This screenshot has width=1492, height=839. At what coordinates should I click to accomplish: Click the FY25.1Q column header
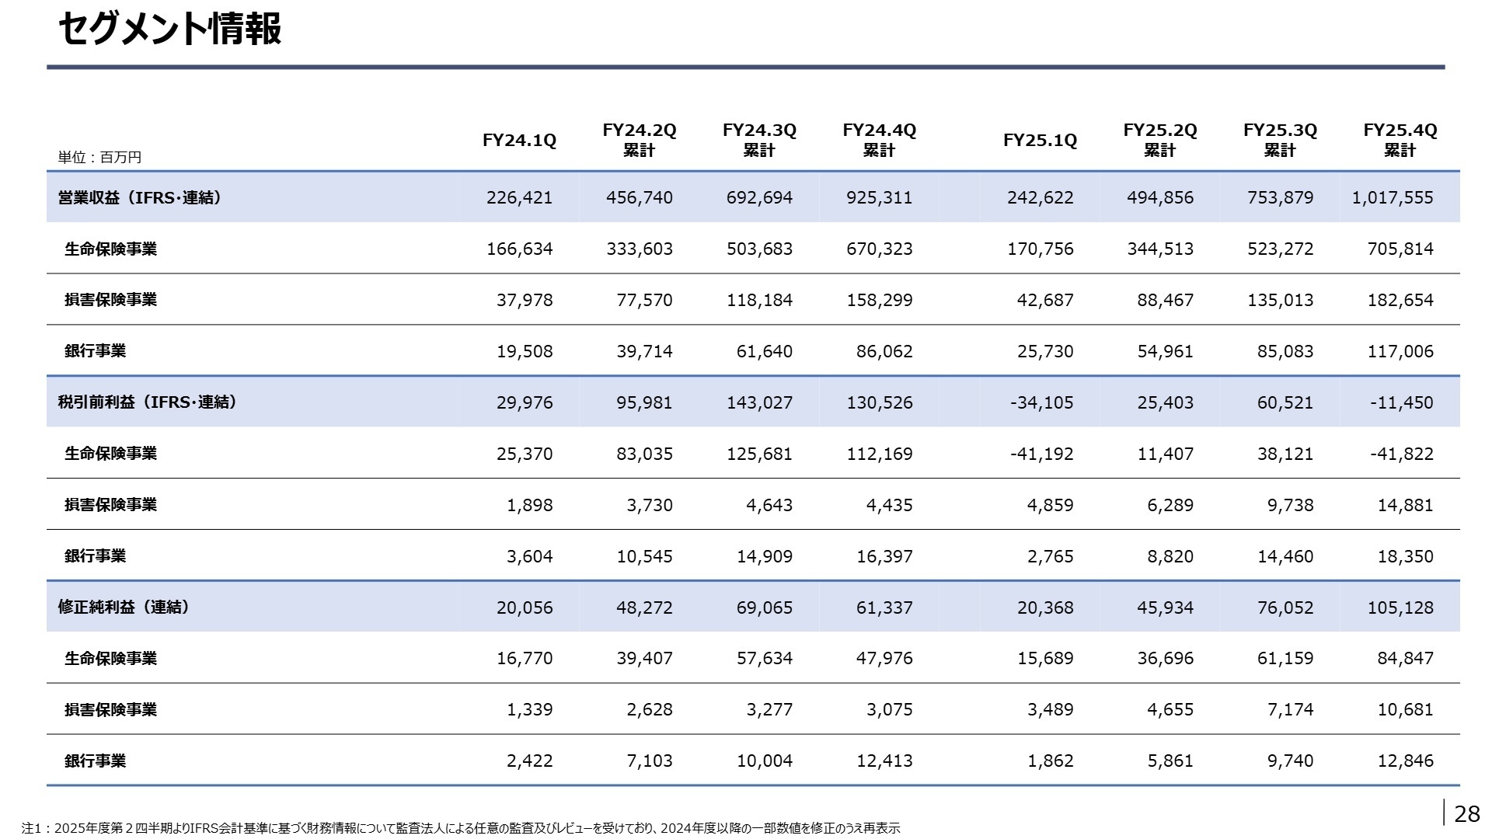pyautogui.click(x=1040, y=141)
